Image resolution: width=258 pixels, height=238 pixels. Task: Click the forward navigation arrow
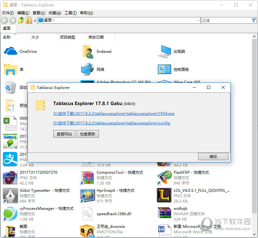pos(13,21)
